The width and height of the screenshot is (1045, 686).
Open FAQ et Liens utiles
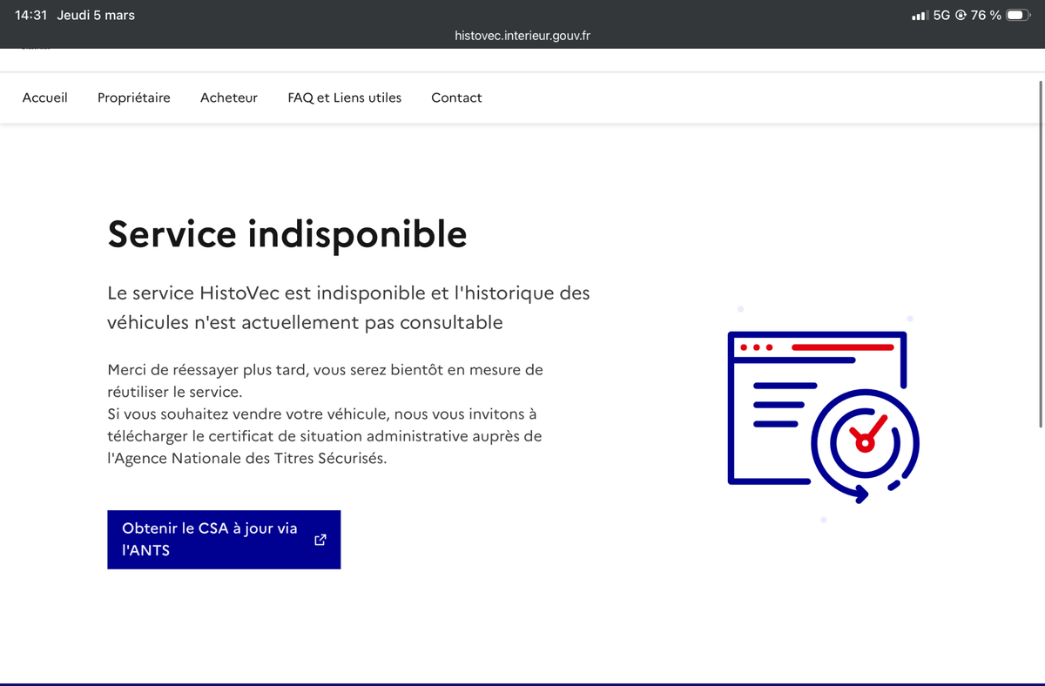coord(345,98)
